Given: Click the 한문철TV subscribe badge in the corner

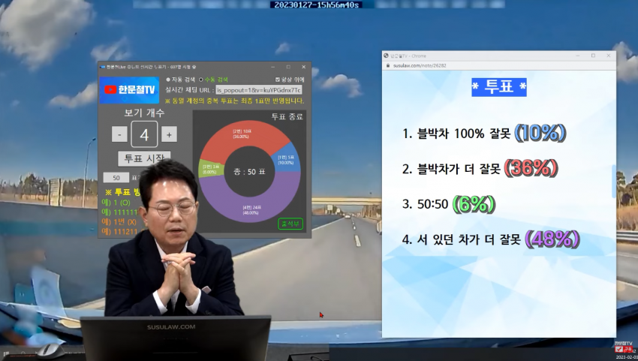Looking at the screenshot, I should pyautogui.click(x=623, y=347).
